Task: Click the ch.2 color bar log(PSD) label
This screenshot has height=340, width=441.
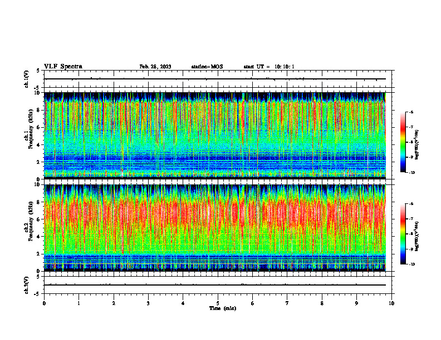Action: (417, 236)
